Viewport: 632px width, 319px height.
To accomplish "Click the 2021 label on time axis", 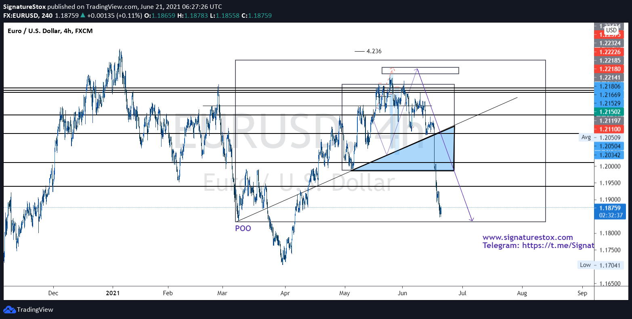I will point(112,293).
